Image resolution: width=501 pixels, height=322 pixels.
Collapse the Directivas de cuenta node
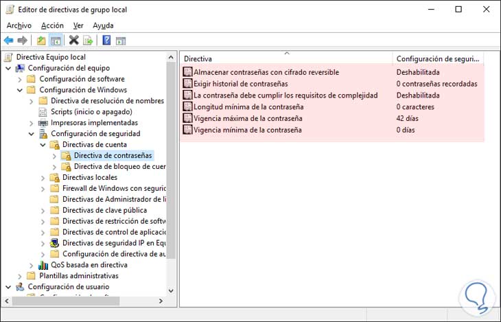pyautogui.click(x=43, y=145)
